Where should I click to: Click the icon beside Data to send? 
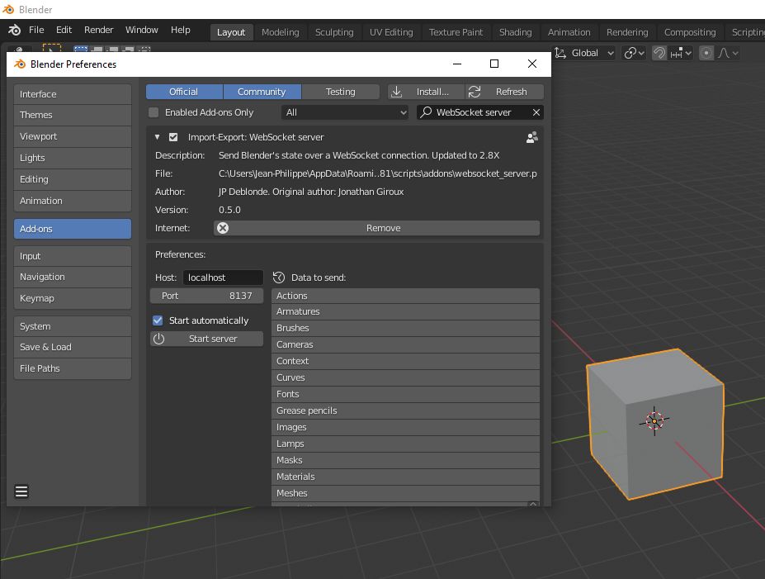click(x=279, y=278)
